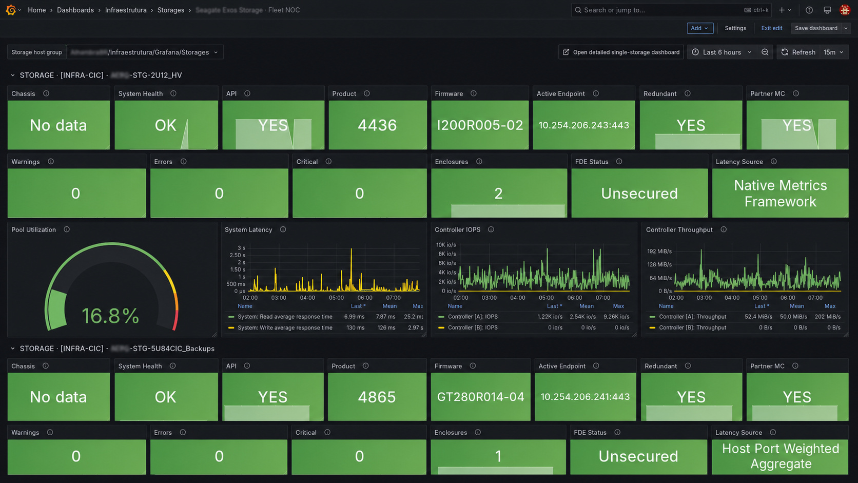The height and width of the screenshot is (483, 858).
Task: Open the Storages breadcrumb item
Action: click(171, 10)
